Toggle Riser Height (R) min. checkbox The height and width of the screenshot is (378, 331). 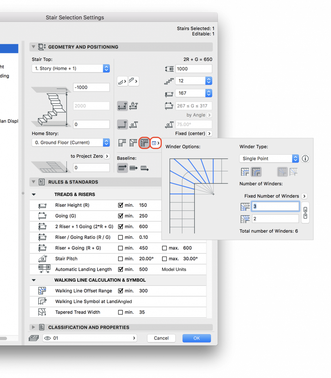coord(121,205)
